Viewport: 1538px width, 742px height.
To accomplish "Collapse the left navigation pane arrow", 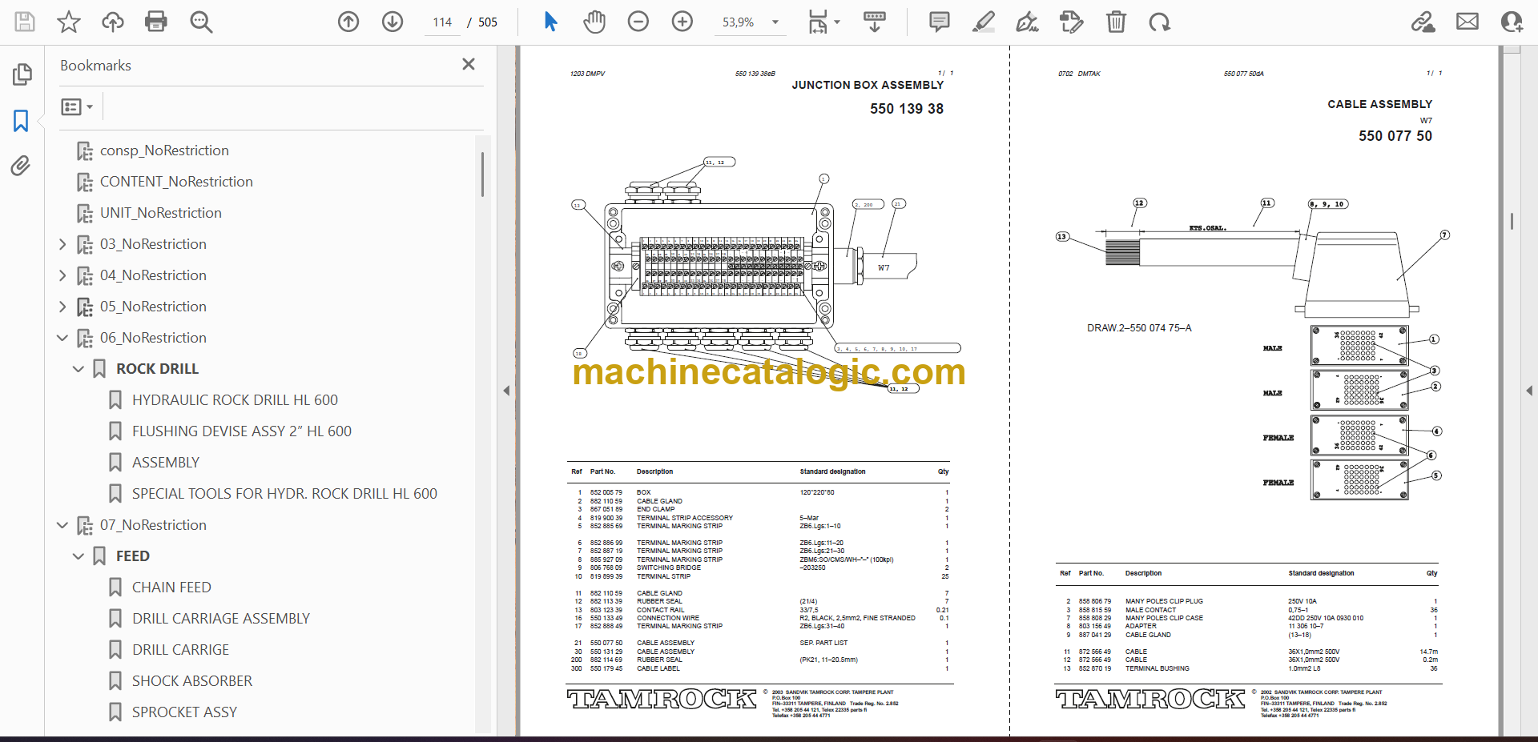I will click(506, 391).
